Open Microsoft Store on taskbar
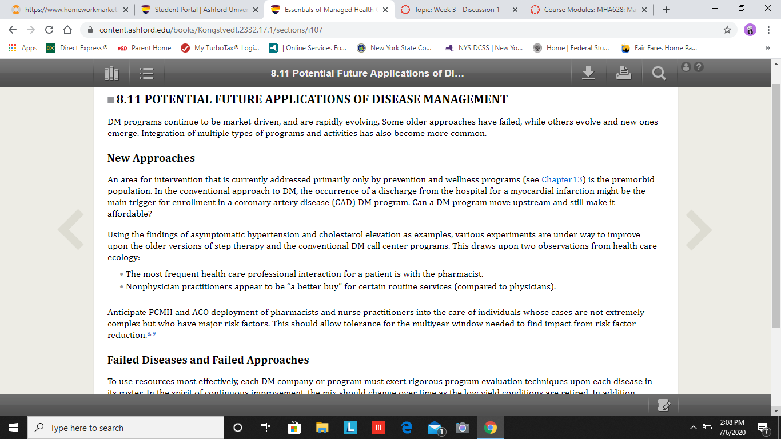This screenshot has height=439, width=781. pos(293,428)
